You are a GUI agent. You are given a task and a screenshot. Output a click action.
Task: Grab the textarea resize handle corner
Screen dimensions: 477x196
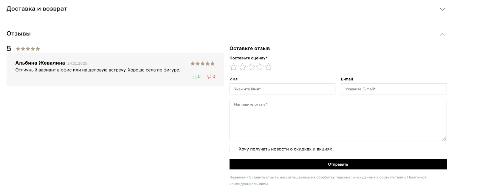[x=444, y=139]
